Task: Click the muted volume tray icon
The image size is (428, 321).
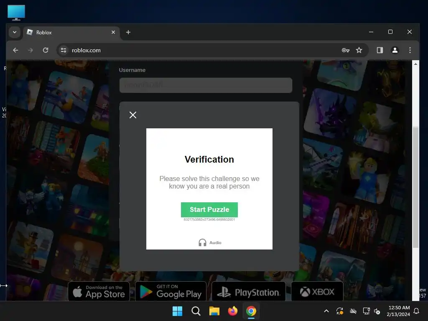Action: click(x=377, y=311)
